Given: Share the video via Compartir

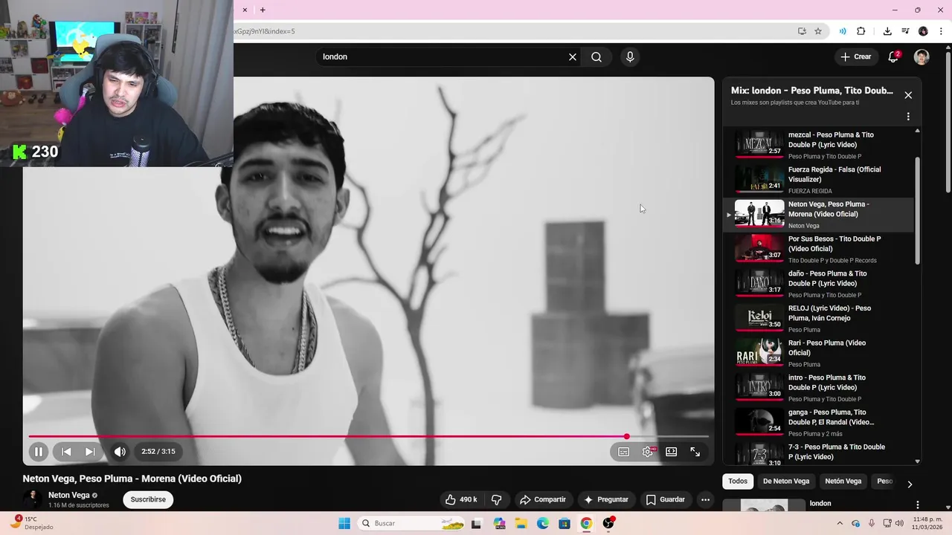Looking at the screenshot, I should click(543, 499).
